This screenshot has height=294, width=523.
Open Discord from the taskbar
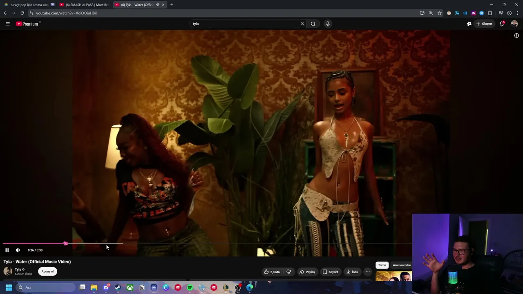106,287
